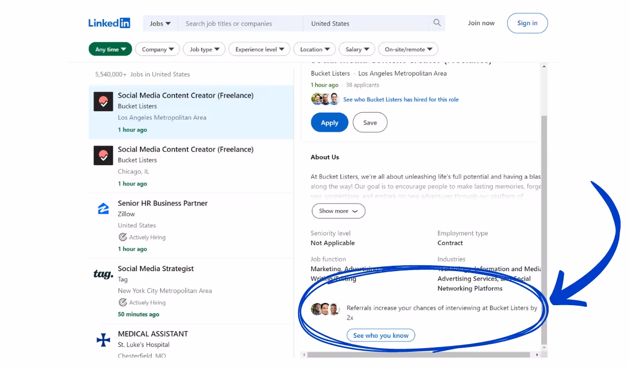Expand the Company filter
The height and width of the screenshot is (367, 630).
click(x=157, y=49)
